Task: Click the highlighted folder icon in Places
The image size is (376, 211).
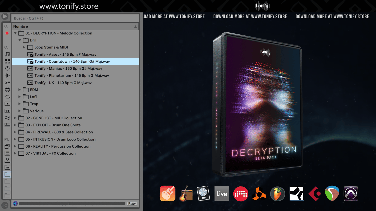Action: pyautogui.click(x=7, y=174)
